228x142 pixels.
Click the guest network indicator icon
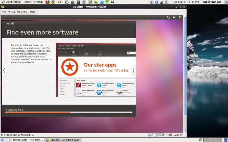coord(168,17)
